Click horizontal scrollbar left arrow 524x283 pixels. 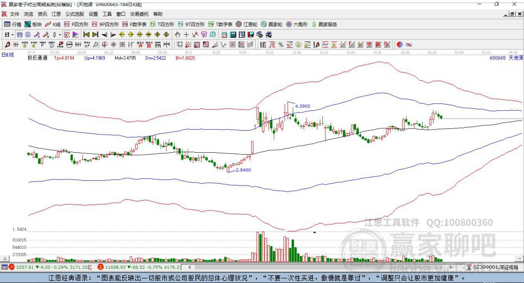189,267
